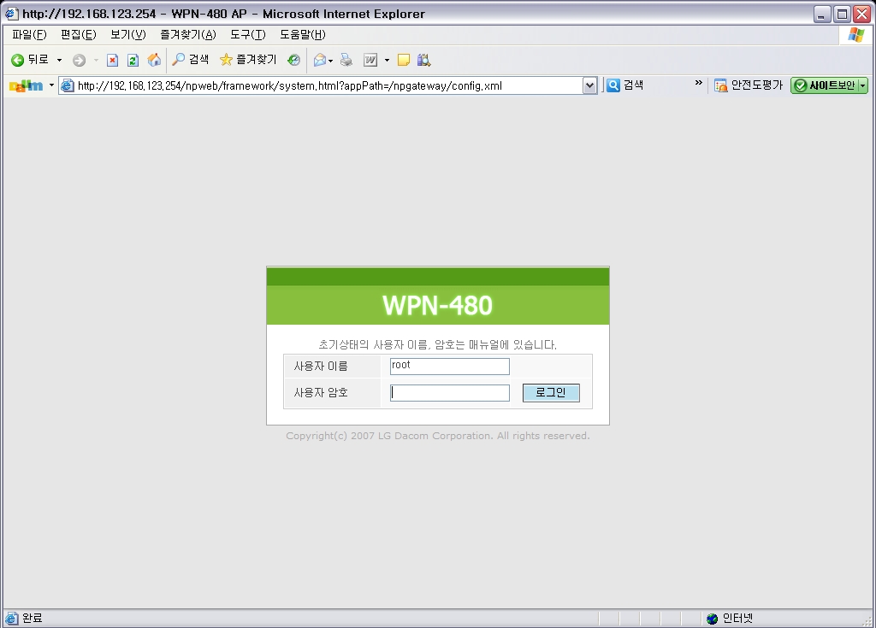Refresh the page with green arrows icon

point(133,61)
